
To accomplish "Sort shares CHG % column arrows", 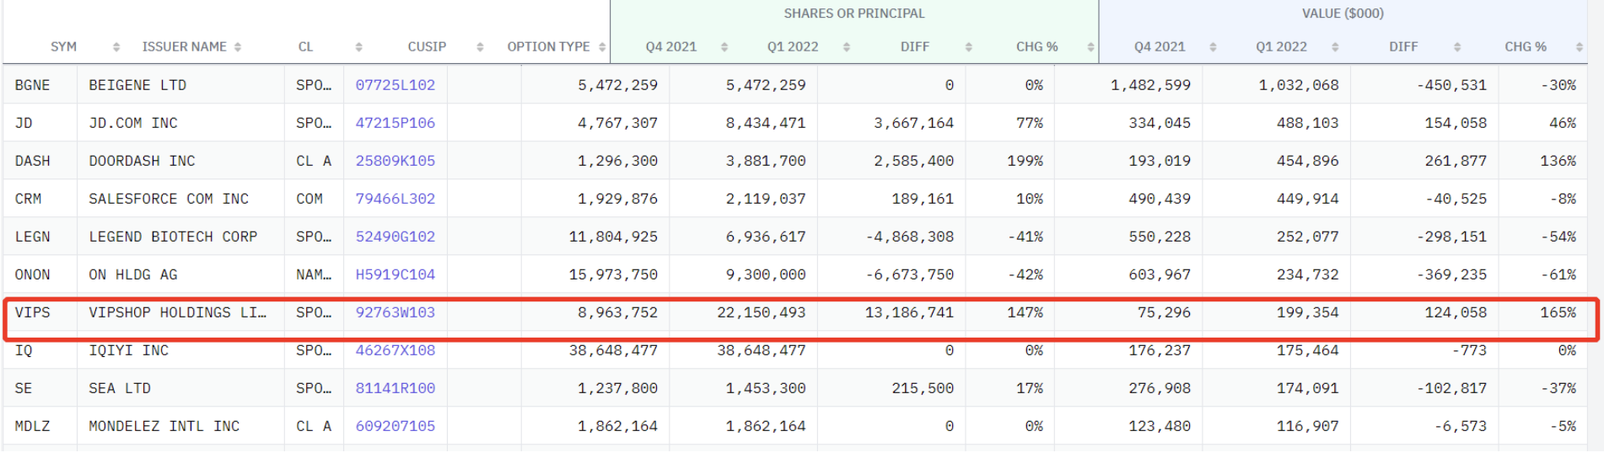I will pos(1090,47).
